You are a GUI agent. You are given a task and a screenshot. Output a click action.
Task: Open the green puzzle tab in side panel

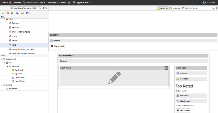point(12,13)
